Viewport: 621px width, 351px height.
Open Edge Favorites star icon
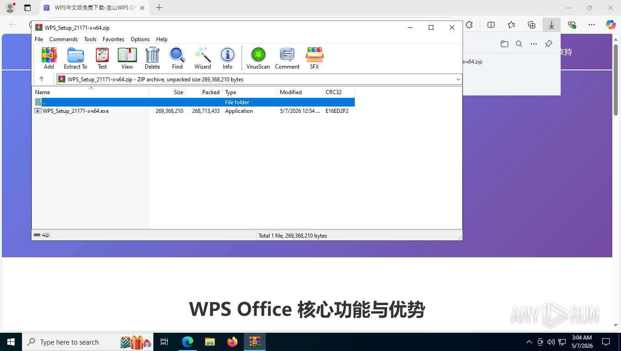coord(511,25)
